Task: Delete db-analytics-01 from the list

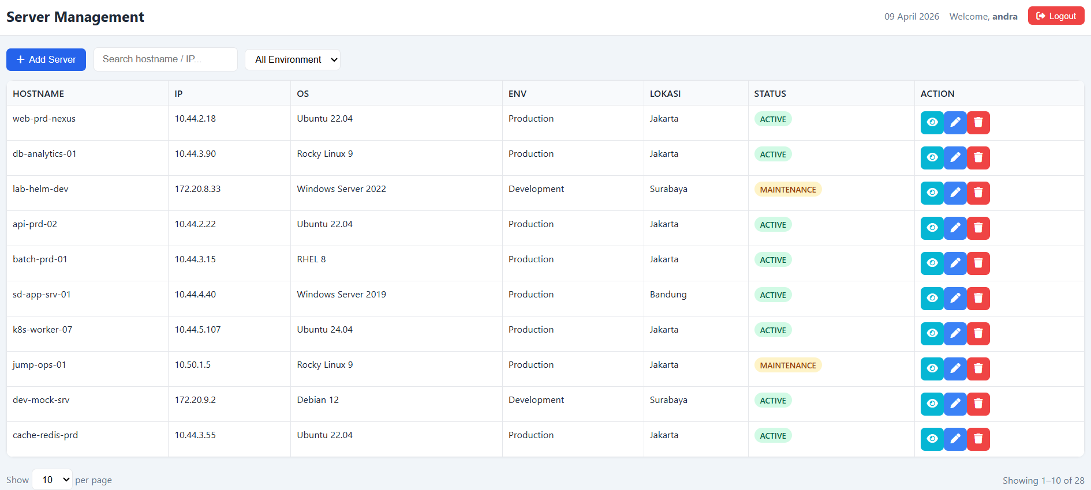Action: pyautogui.click(x=978, y=158)
